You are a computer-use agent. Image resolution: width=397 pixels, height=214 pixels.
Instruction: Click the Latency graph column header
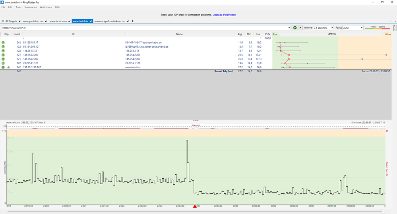pyautogui.click(x=332, y=34)
